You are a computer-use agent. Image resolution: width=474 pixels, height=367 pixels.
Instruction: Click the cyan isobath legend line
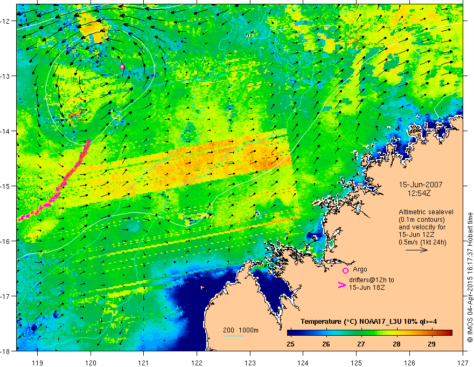[234, 336]
